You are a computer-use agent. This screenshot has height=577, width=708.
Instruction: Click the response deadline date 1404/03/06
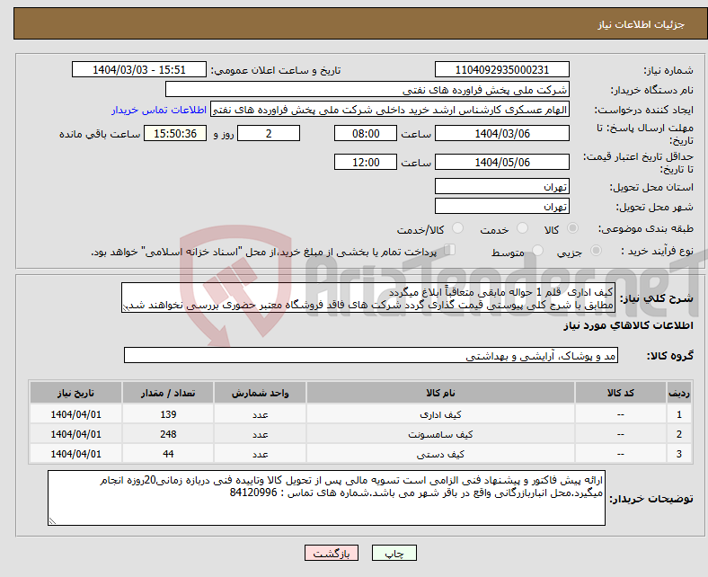click(x=501, y=133)
